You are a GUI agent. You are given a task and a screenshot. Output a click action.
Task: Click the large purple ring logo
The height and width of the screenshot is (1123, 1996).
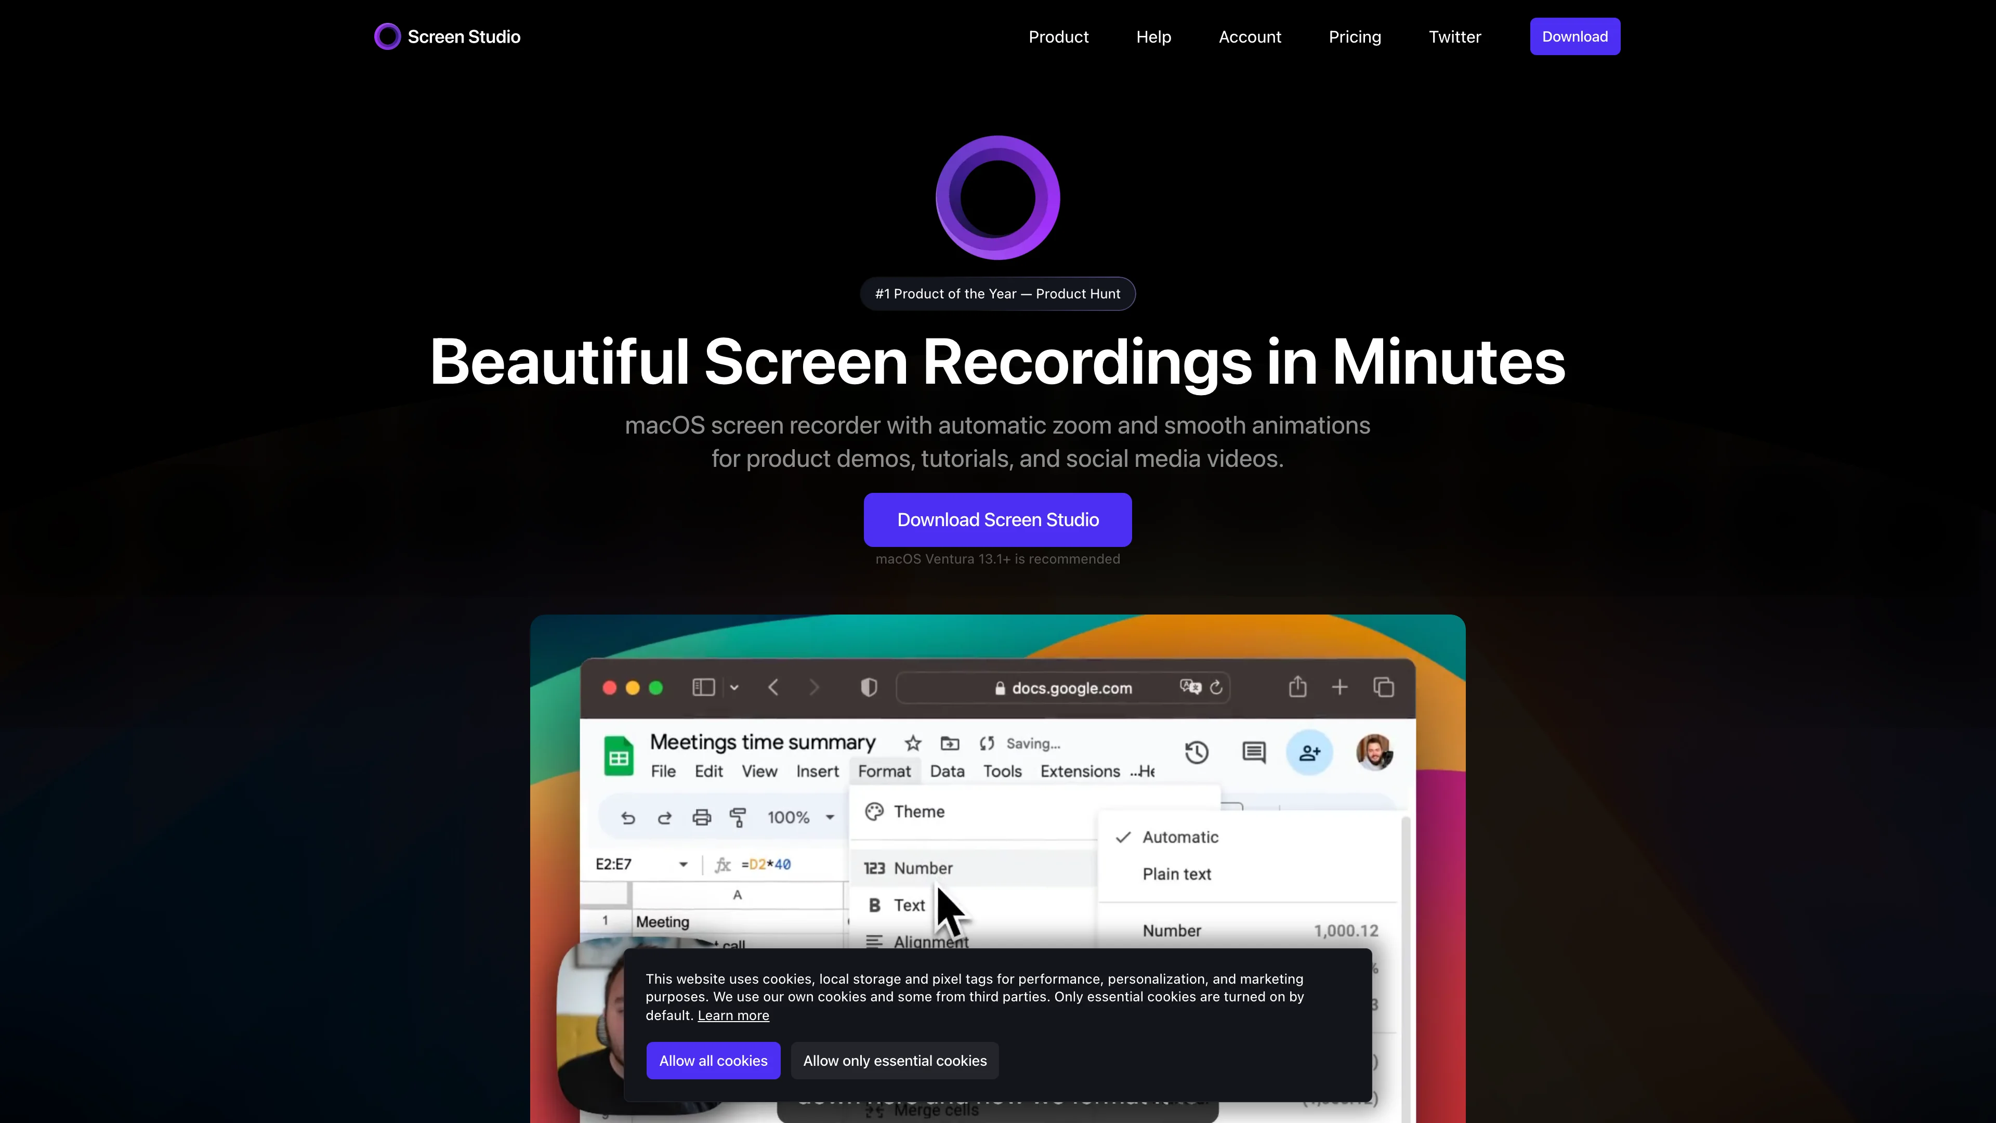[x=998, y=198]
